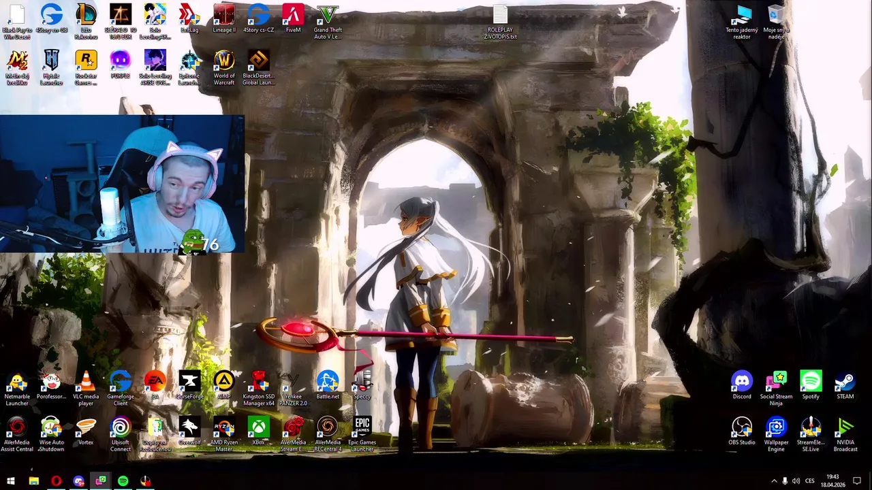Viewport: 872px width, 490px height.
Task: Select the AIMP player shortcut
Action: click(224, 386)
